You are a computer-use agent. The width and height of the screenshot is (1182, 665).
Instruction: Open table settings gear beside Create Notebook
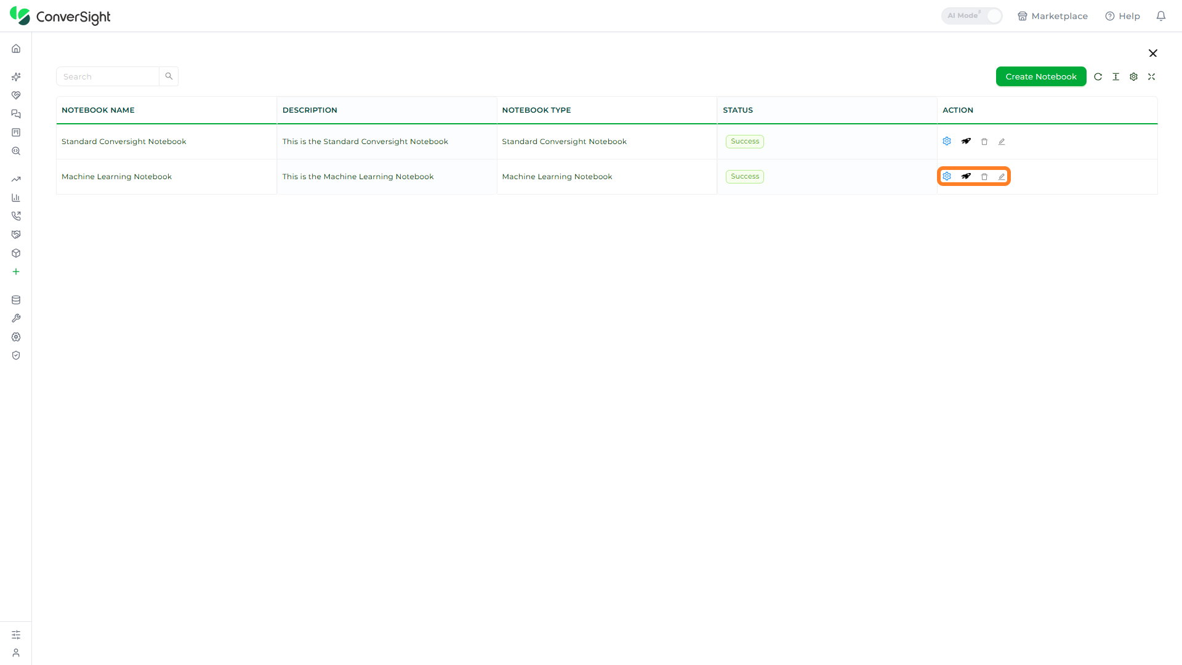(1133, 77)
